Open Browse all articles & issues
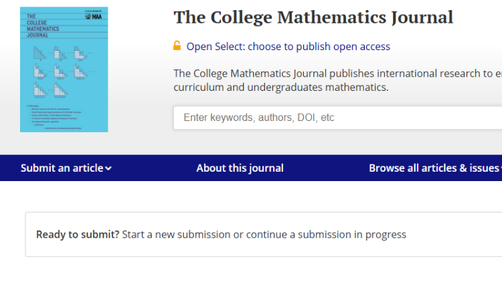Screen dimensions: 502x284 point(436,168)
